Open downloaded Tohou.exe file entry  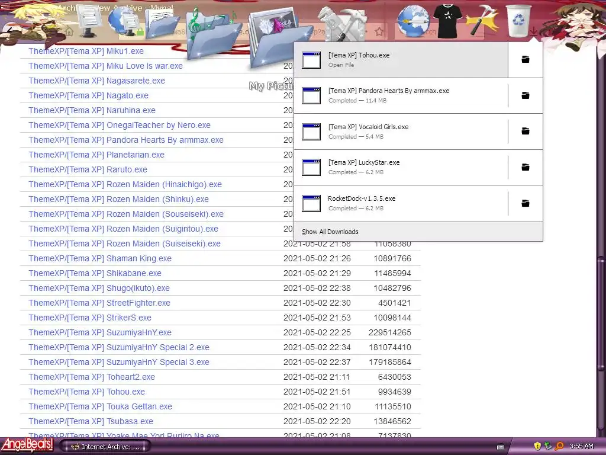pos(401,60)
